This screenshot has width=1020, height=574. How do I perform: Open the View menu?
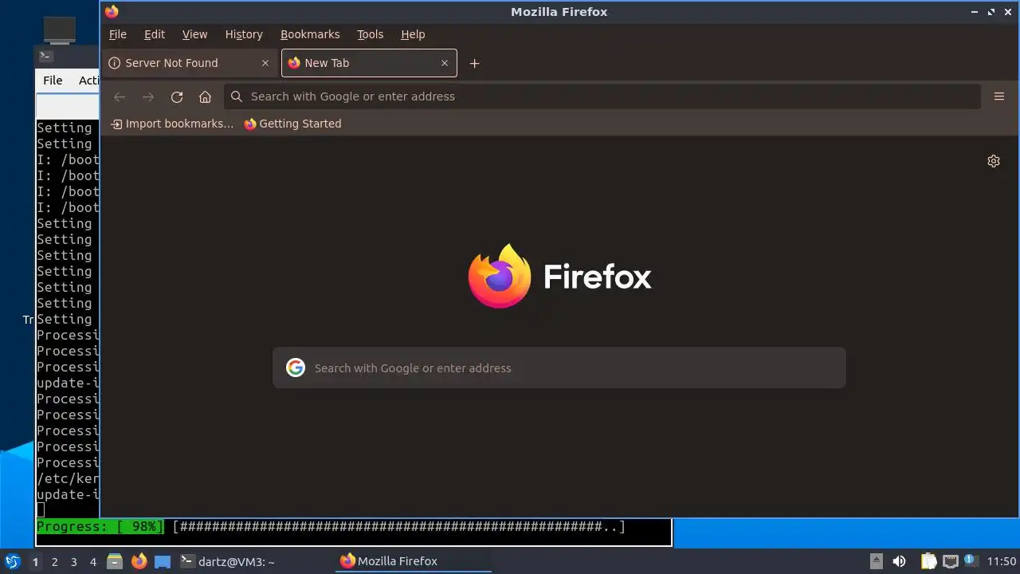pos(194,34)
